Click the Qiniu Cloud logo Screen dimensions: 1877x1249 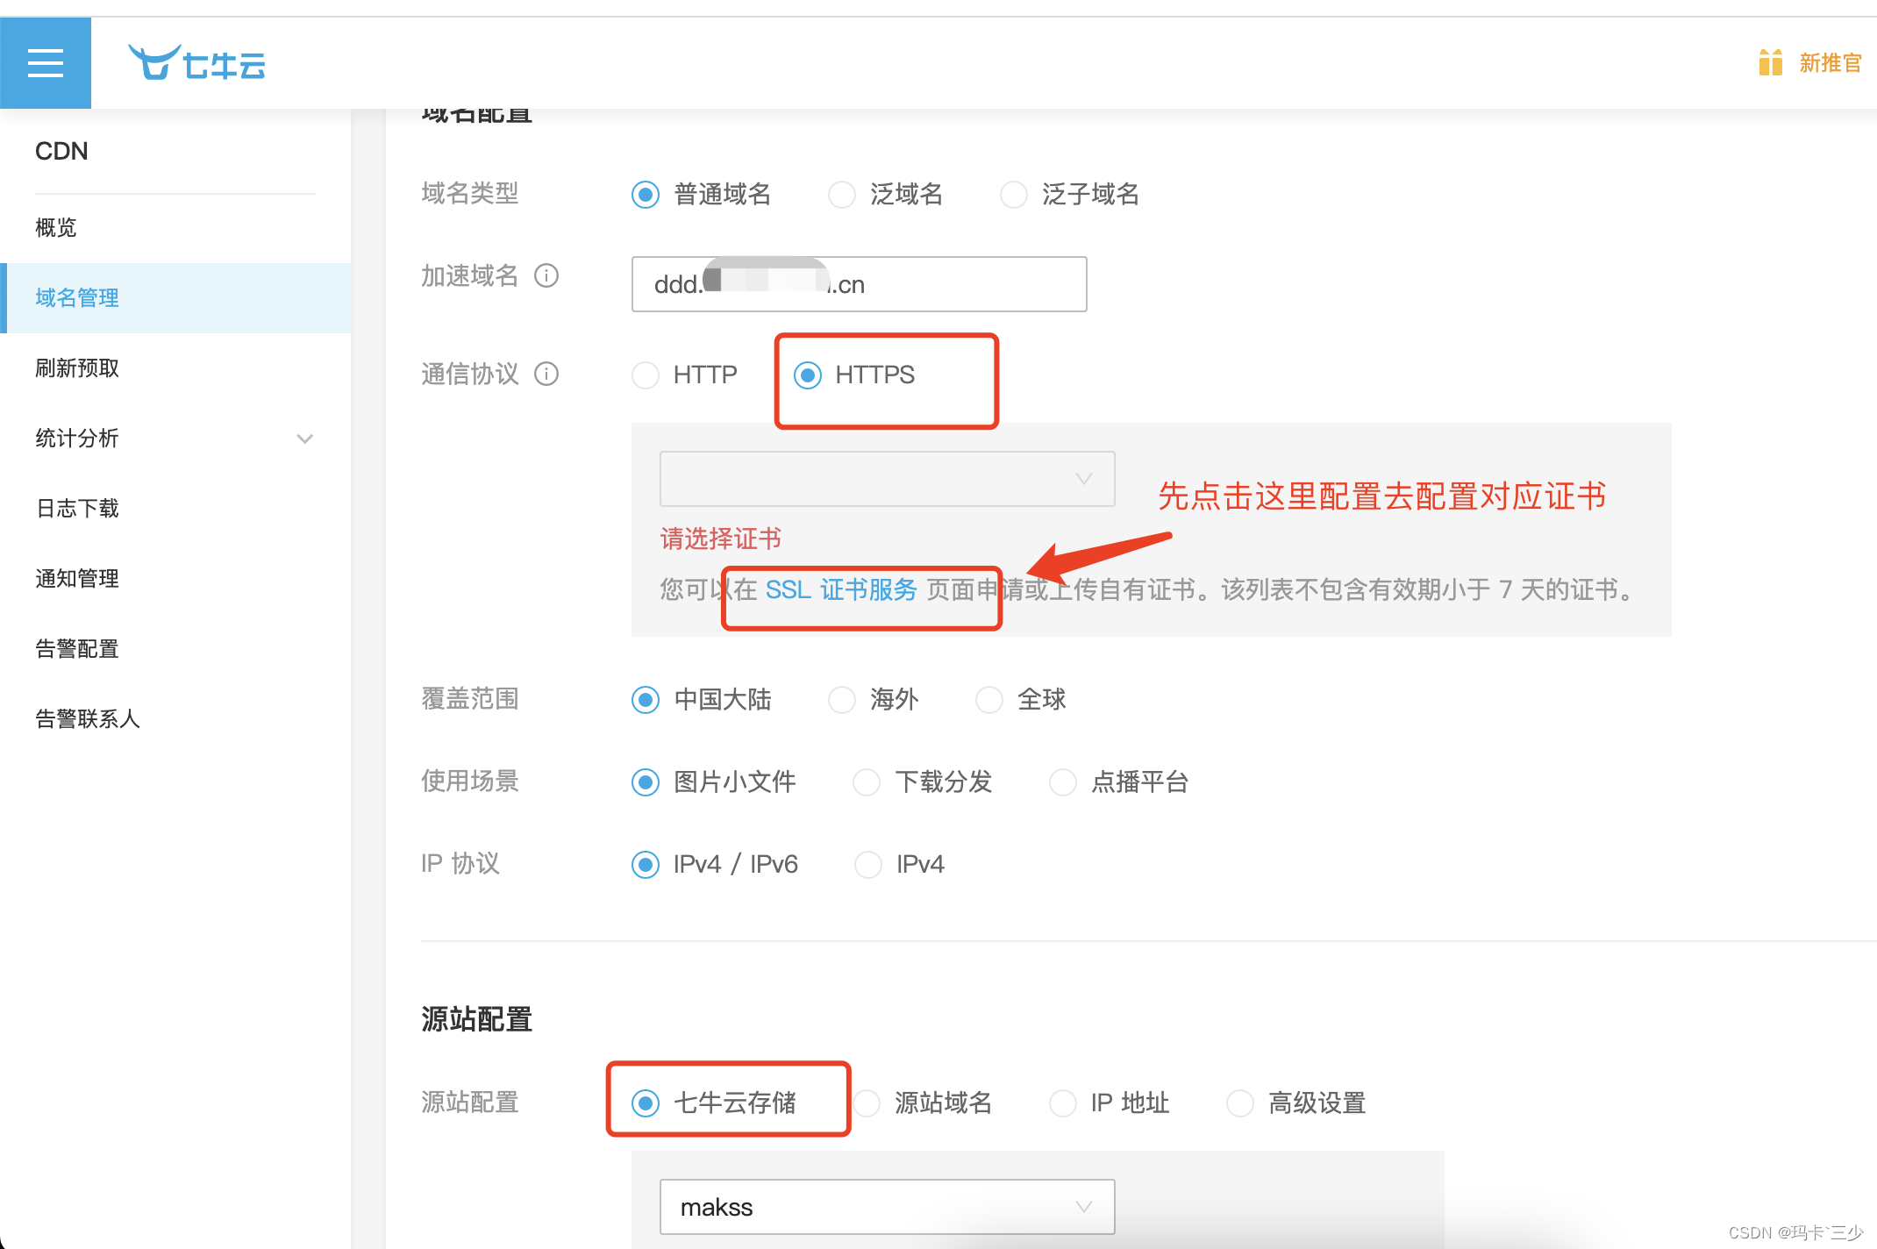point(197,63)
